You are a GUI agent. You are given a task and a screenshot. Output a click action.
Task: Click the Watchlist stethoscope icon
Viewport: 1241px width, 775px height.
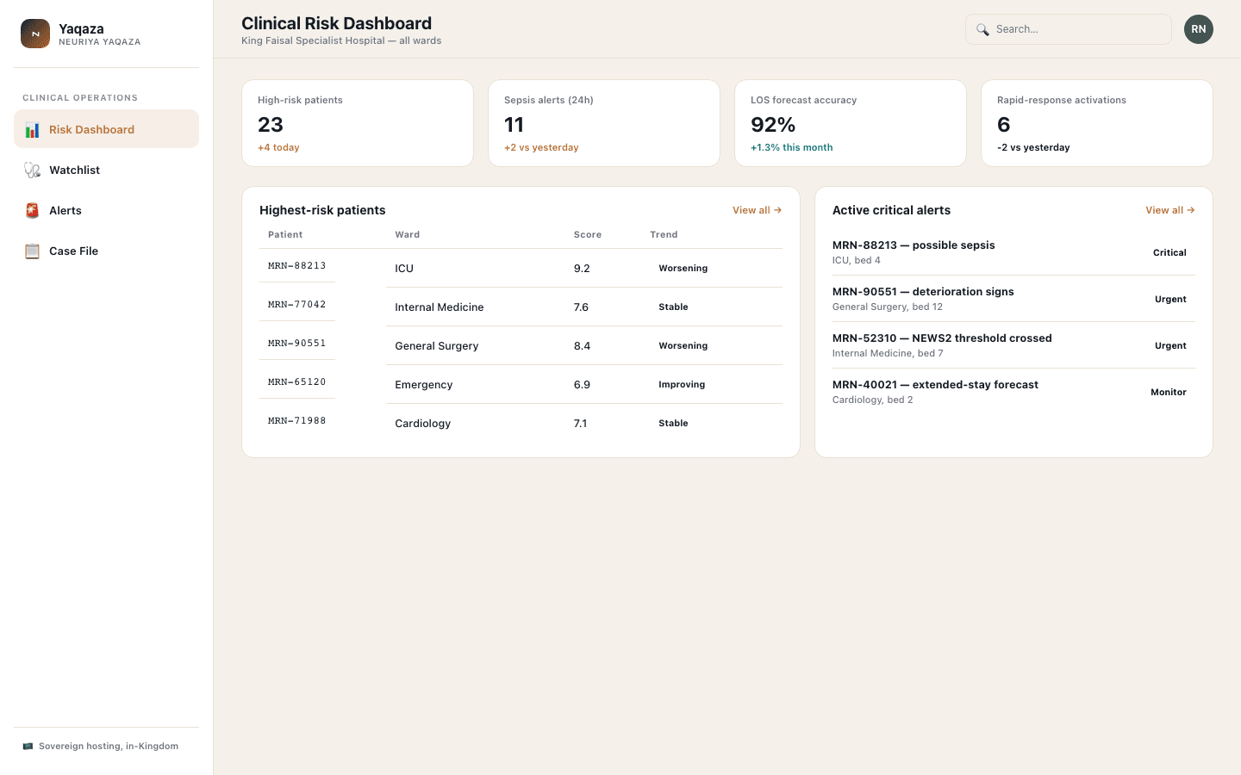click(x=32, y=170)
